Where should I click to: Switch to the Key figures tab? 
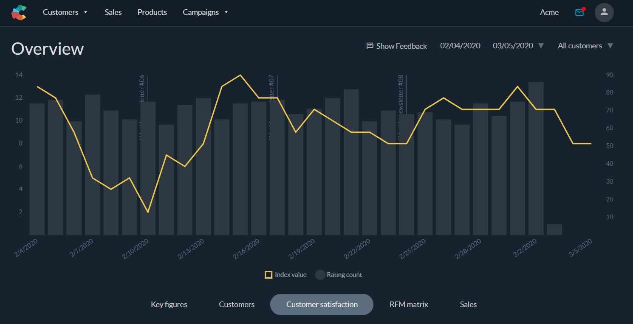point(169,304)
